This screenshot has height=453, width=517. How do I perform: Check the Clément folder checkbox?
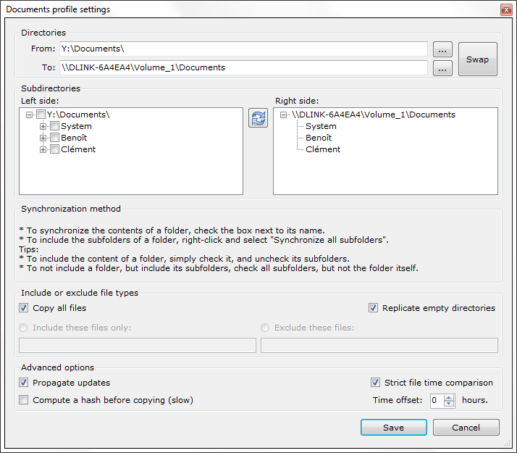point(54,150)
